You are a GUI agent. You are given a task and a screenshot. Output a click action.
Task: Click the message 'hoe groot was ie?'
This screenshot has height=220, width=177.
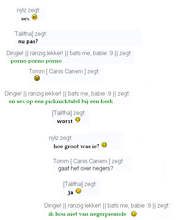[x=76, y=146]
